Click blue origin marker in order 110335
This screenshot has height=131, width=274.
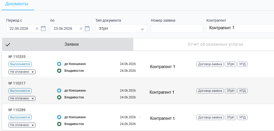(x=59, y=64)
